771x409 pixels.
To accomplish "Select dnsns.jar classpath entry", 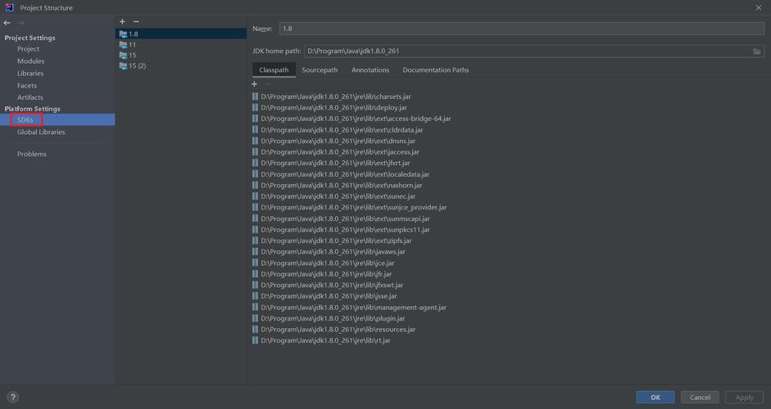I will (x=334, y=141).
